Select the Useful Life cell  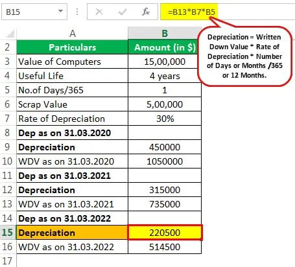(72, 76)
